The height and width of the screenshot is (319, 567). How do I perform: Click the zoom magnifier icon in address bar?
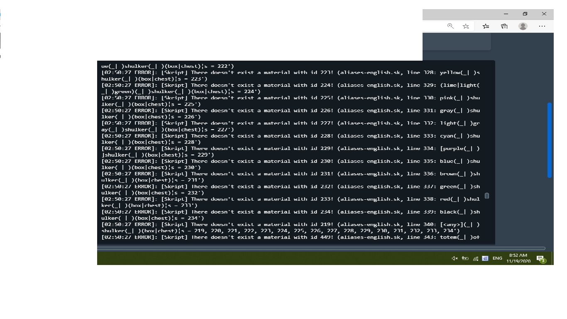point(450,26)
